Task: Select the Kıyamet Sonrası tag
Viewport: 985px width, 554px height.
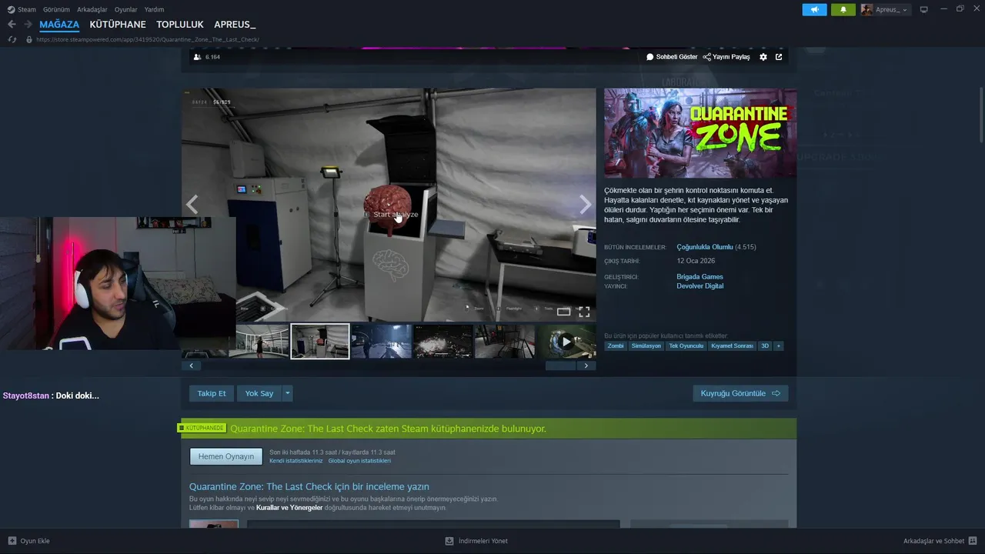Action: click(732, 346)
